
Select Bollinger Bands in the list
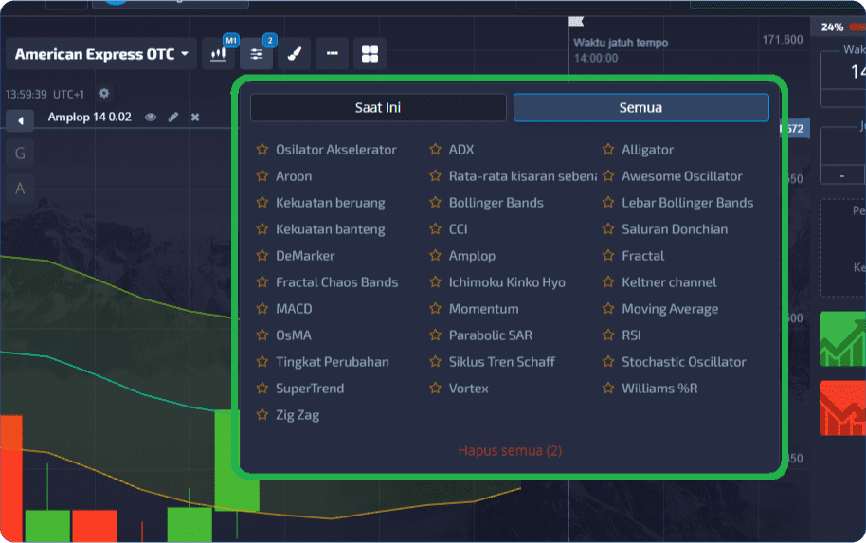pos(496,203)
